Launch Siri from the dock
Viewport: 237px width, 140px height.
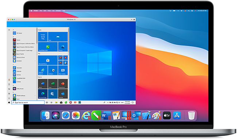(55, 115)
